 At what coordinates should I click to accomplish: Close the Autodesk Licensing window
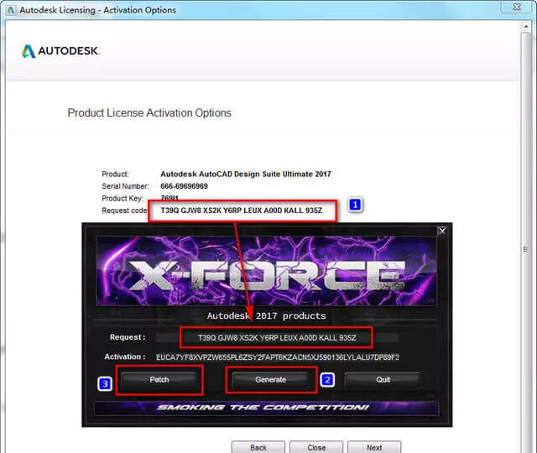click(517, 7)
